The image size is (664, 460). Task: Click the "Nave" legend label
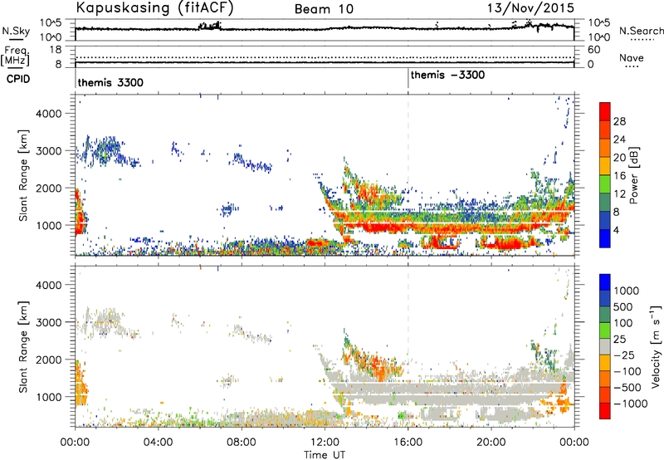632,57
